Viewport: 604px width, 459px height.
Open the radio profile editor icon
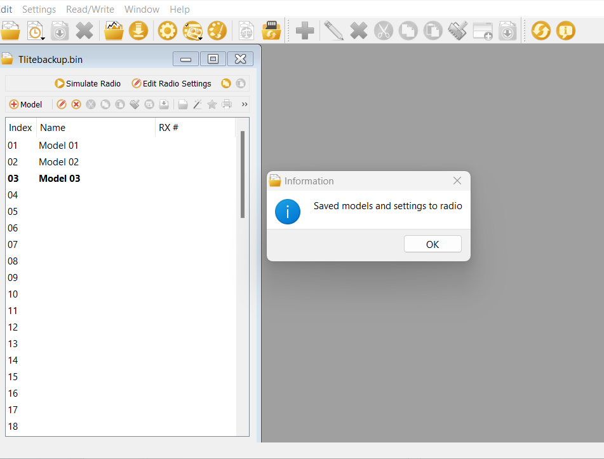pyautogui.click(x=192, y=30)
